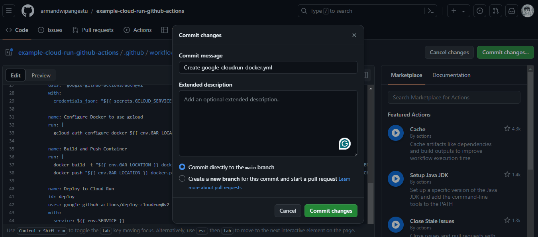Click the GitHub logo in the header

click(27, 10)
